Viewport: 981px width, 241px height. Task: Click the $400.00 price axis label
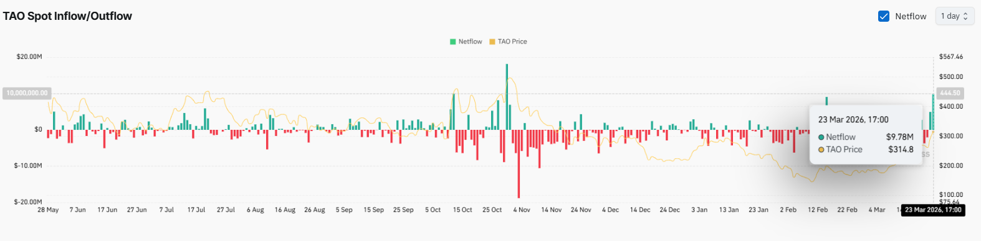(951, 106)
